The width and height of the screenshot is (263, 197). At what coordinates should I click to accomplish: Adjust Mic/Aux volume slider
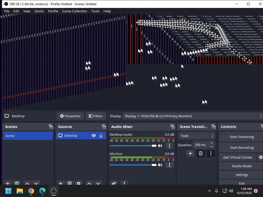coord(133,165)
